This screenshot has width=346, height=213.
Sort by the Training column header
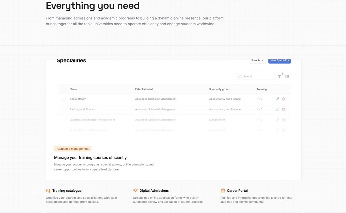pyautogui.click(x=262, y=89)
